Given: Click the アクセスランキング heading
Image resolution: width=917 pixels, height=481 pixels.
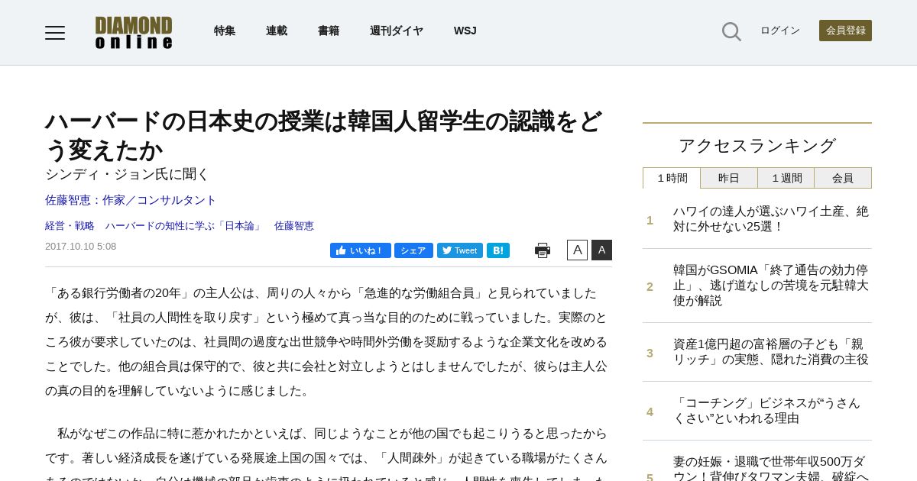Looking at the screenshot, I should tap(757, 146).
